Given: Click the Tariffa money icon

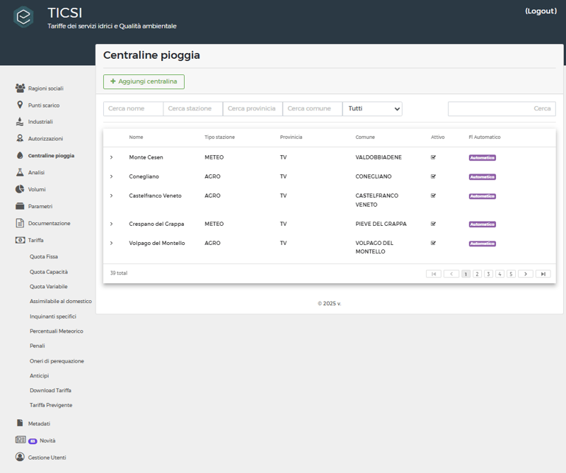Looking at the screenshot, I should tap(20, 240).
